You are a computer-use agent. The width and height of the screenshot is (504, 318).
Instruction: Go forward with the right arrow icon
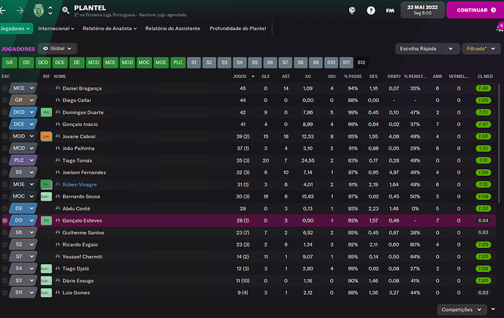point(20,11)
